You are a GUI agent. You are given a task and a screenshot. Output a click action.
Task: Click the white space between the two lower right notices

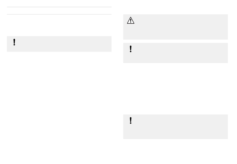175,89
